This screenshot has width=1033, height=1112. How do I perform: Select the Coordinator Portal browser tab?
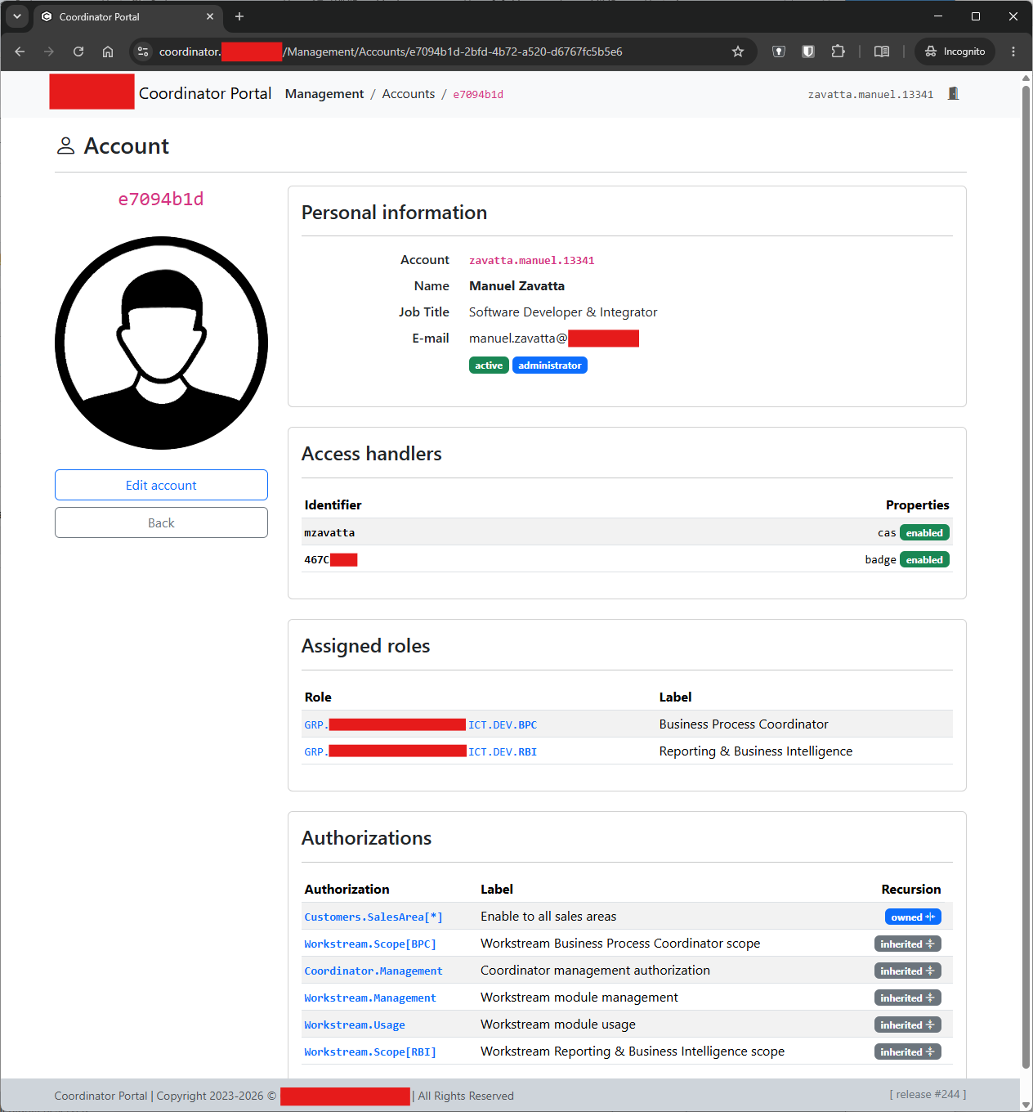(127, 16)
